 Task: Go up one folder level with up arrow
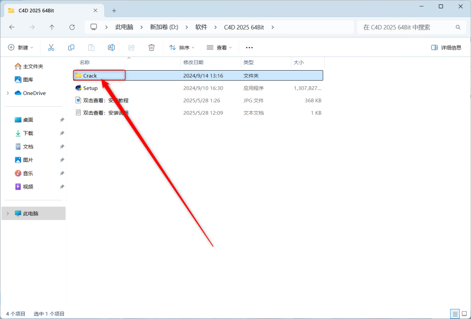coord(52,27)
